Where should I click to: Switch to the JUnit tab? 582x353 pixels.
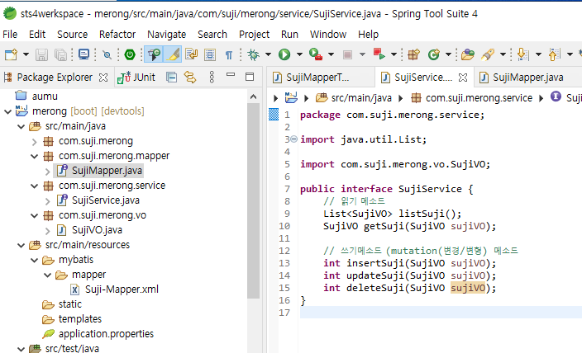[136, 77]
